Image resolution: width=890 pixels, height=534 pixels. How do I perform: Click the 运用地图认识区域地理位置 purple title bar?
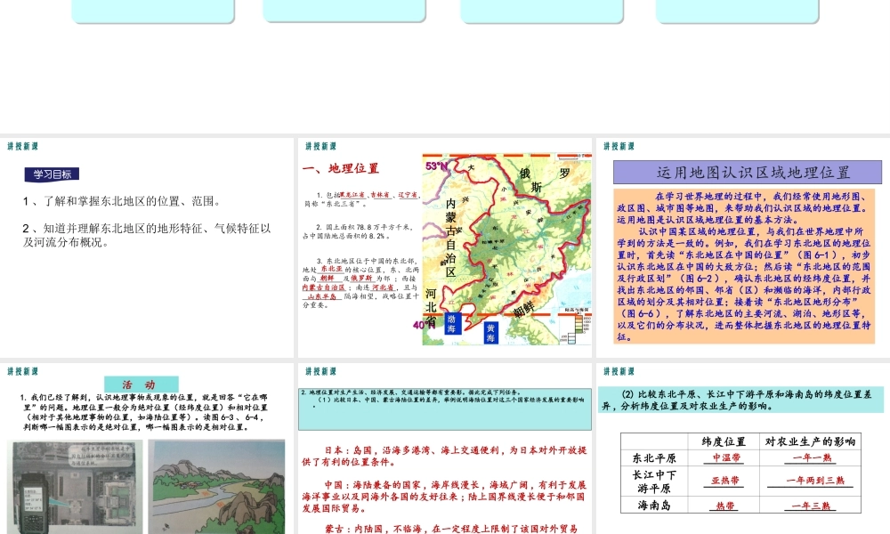[x=748, y=173]
